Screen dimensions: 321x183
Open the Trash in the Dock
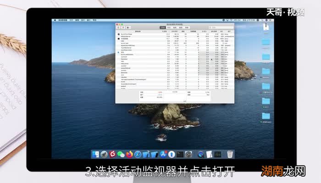230,154
